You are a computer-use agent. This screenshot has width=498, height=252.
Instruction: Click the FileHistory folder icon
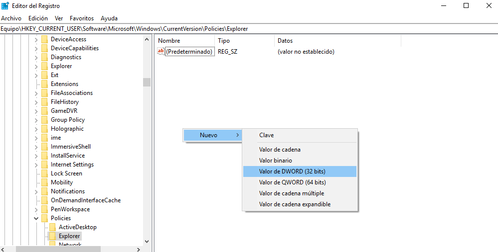tap(44, 102)
